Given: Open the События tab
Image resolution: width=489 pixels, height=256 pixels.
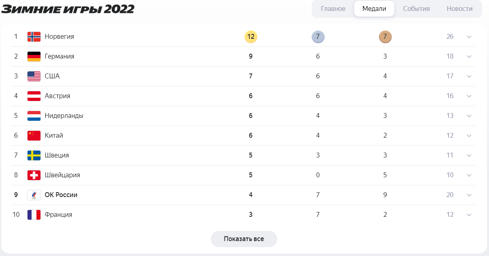Looking at the screenshot, I should pos(416,8).
